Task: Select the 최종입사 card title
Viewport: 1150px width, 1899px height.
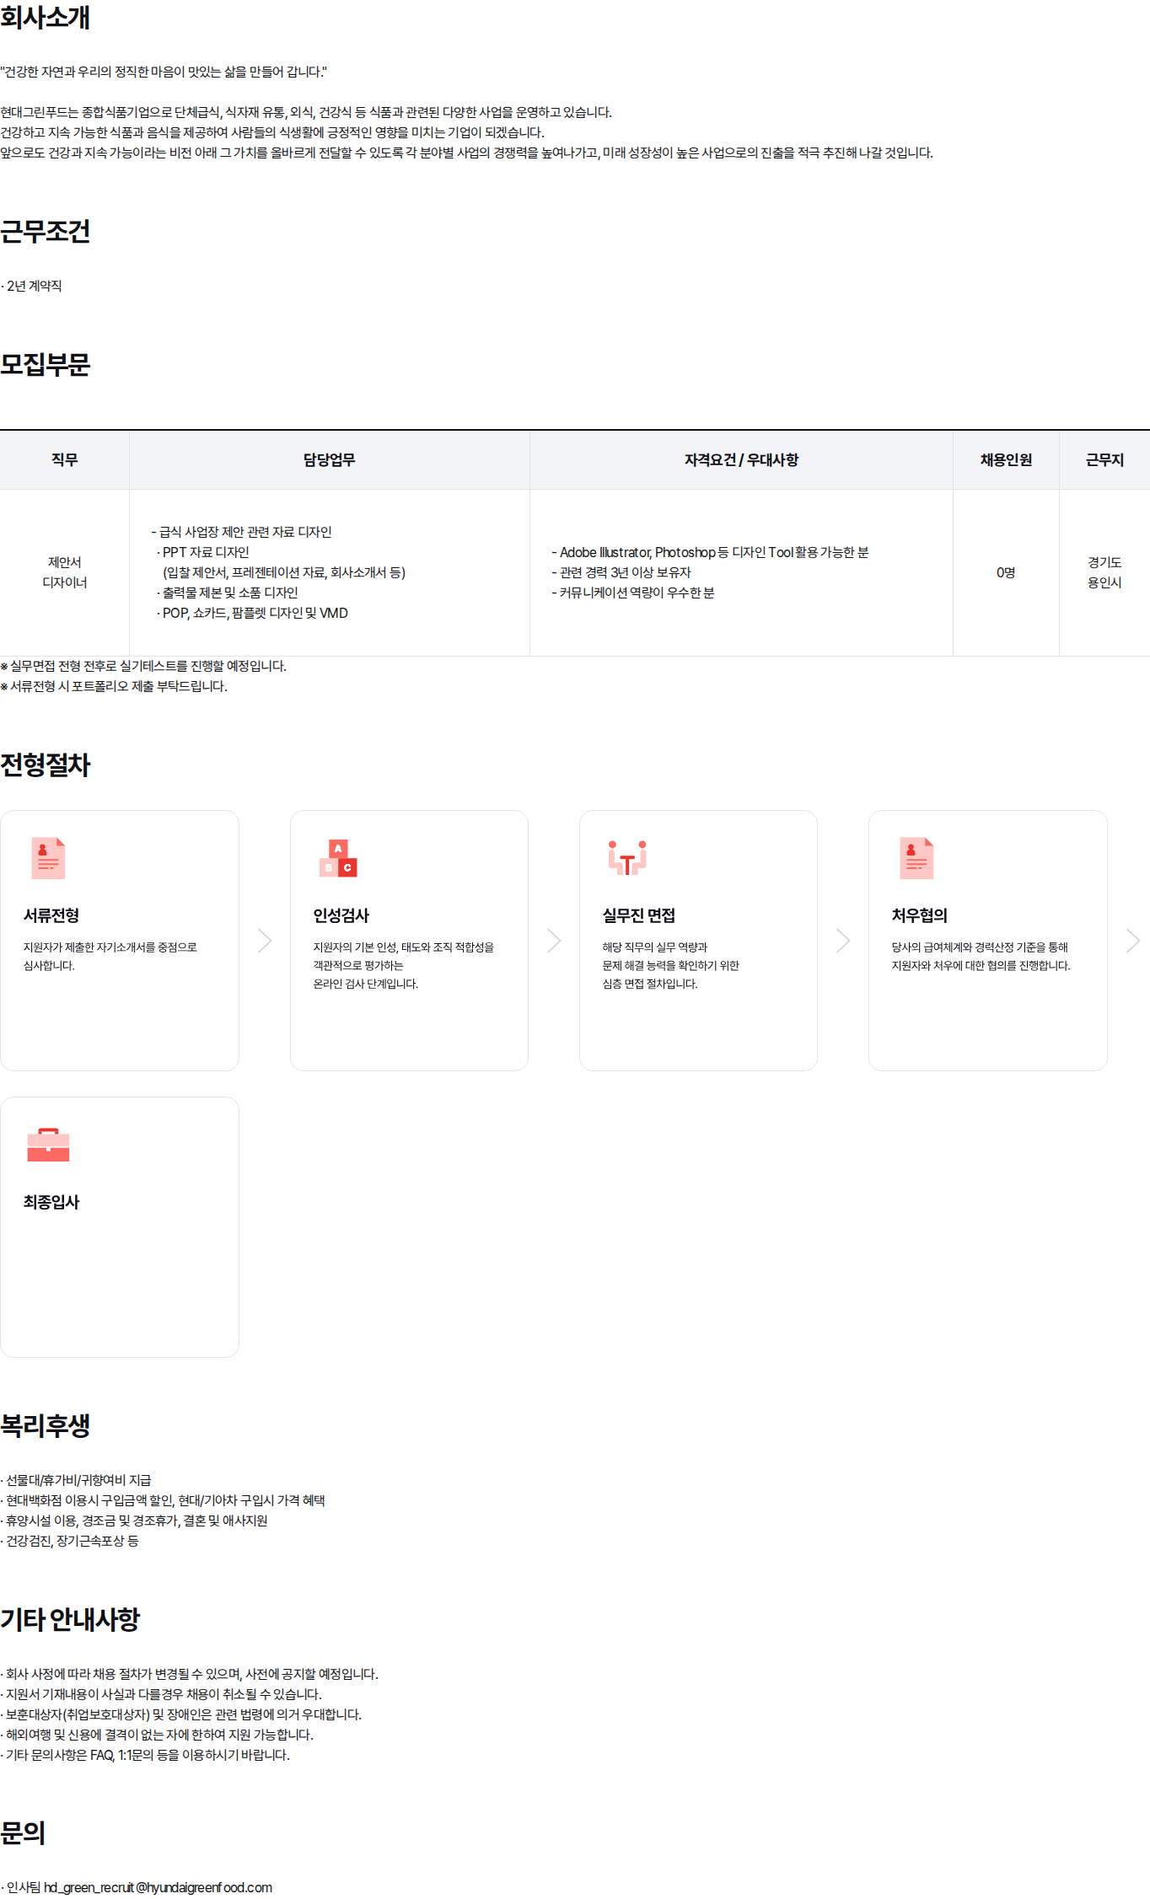Action: tap(51, 1202)
